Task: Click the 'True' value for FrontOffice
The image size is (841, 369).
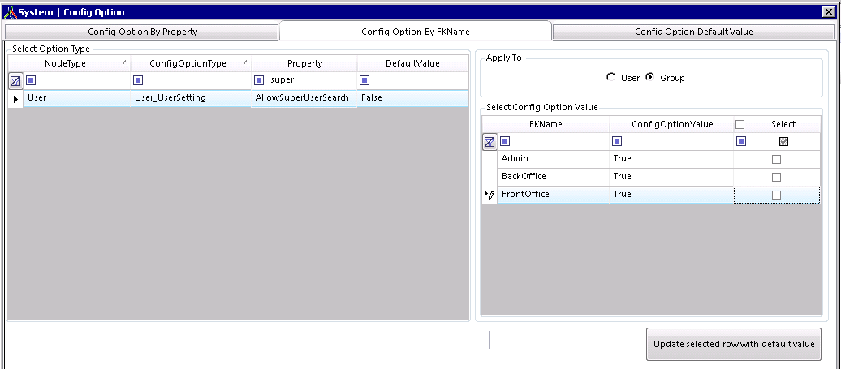Action: click(671, 195)
